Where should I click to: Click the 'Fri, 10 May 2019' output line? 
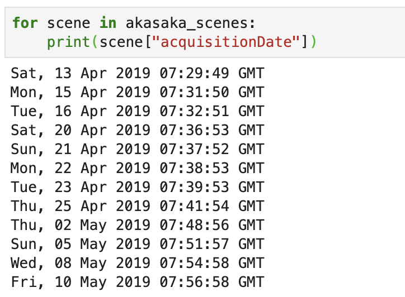pyautogui.click(x=138, y=282)
